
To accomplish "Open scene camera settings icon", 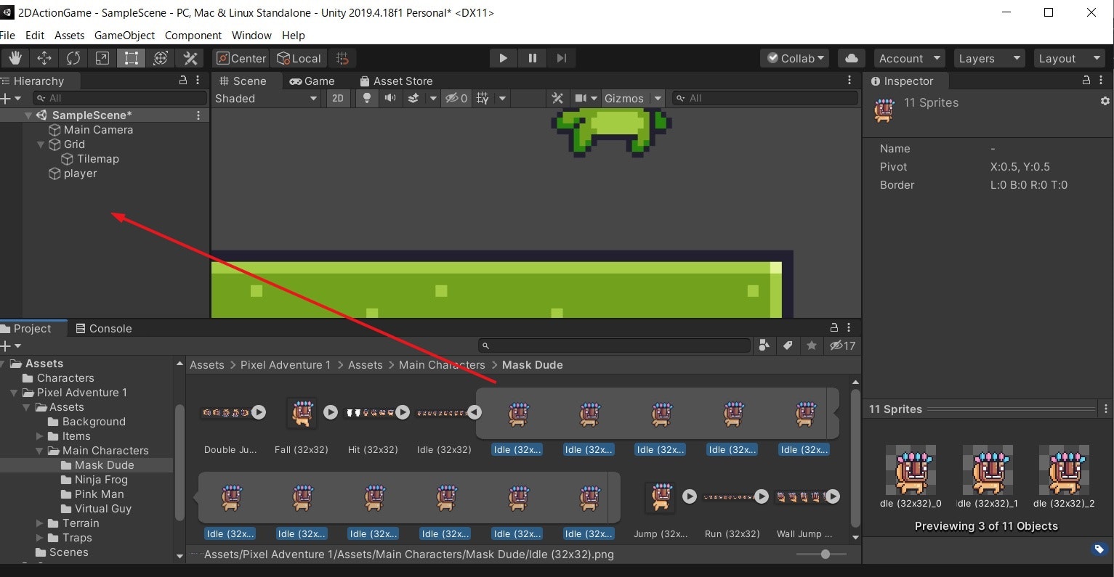I will pyautogui.click(x=581, y=98).
